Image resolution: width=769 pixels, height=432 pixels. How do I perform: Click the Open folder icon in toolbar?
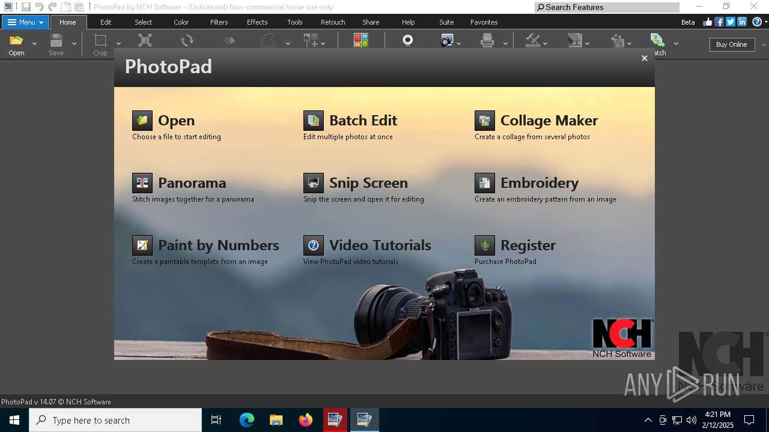coord(16,41)
